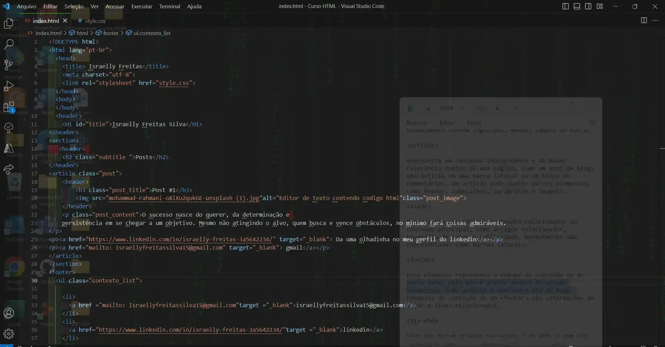Open the Ajuda menu
The width and height of the screenshot is (665, 347).
click(194, 6)
